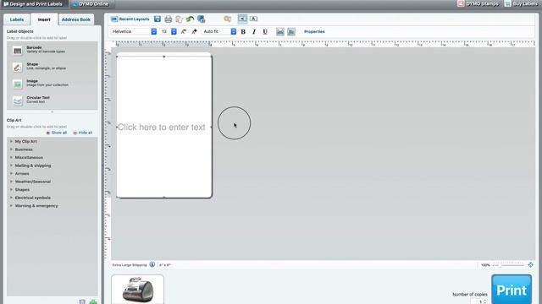Click the Shape object icon
Image resolution: width=542 pixels, height=304 pixels.
pos(17,68)
